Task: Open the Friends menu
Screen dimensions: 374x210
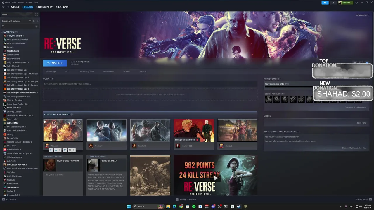Action: (21, 3)
